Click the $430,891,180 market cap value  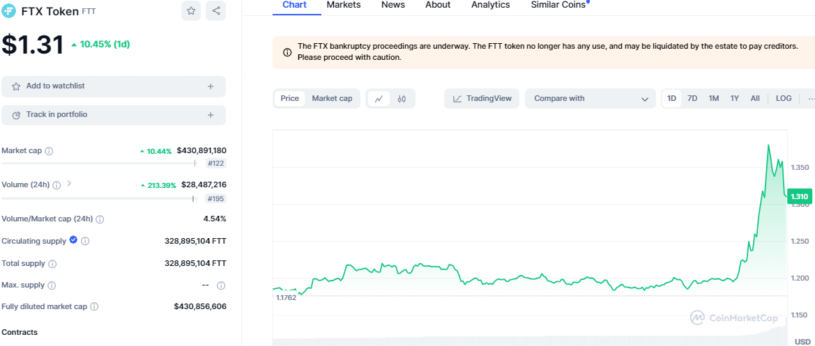(x=201, y=151)
